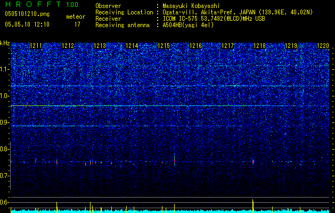Image resolution: width=335 pixels, height=213 pixels.
Task: Select the 1211 time marker
Action: point(36,46)
